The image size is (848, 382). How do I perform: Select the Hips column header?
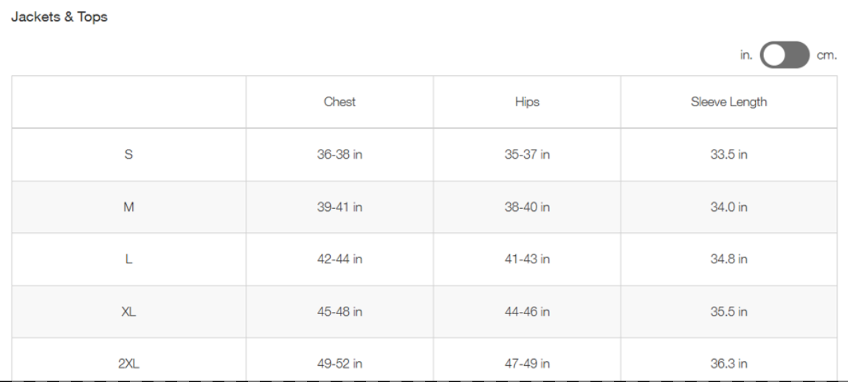(527, 102)
